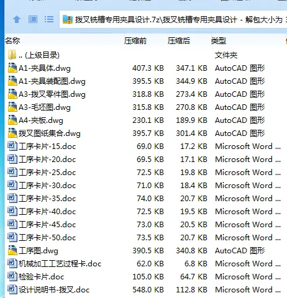This screenshot has width=287, height=298.
Task: Click the file name 拨叉图纸集合.dwg
Action: click(x=50, y=133)
